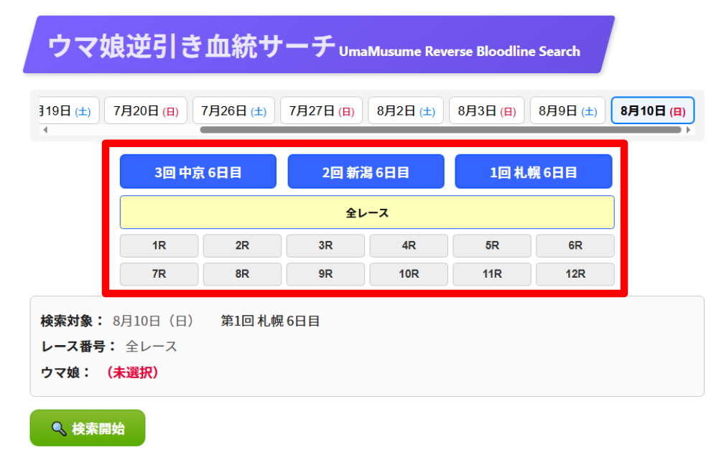This screenshot has height=470, width=724.
Task: Click the UmaMusume Reverse Bloodline Search subtitle
Action: pyautogui.click(x=460, y=51)
